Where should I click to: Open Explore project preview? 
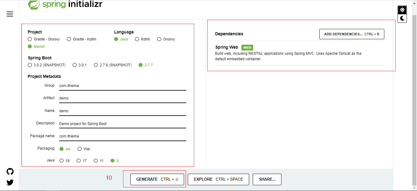(x=218, y=179)
